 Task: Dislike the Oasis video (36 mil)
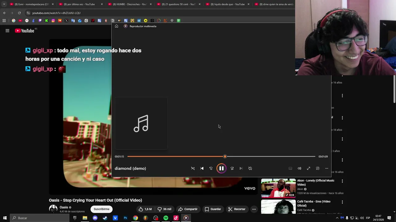(x=164, y=209)
